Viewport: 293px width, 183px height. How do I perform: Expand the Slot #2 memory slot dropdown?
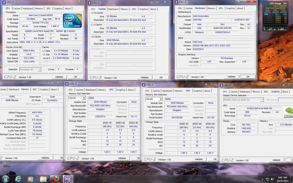161,99
